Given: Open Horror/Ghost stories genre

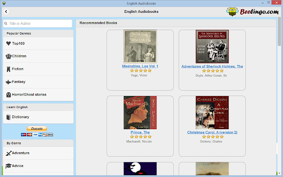Looking at the screenshot, I should [38, 95].
